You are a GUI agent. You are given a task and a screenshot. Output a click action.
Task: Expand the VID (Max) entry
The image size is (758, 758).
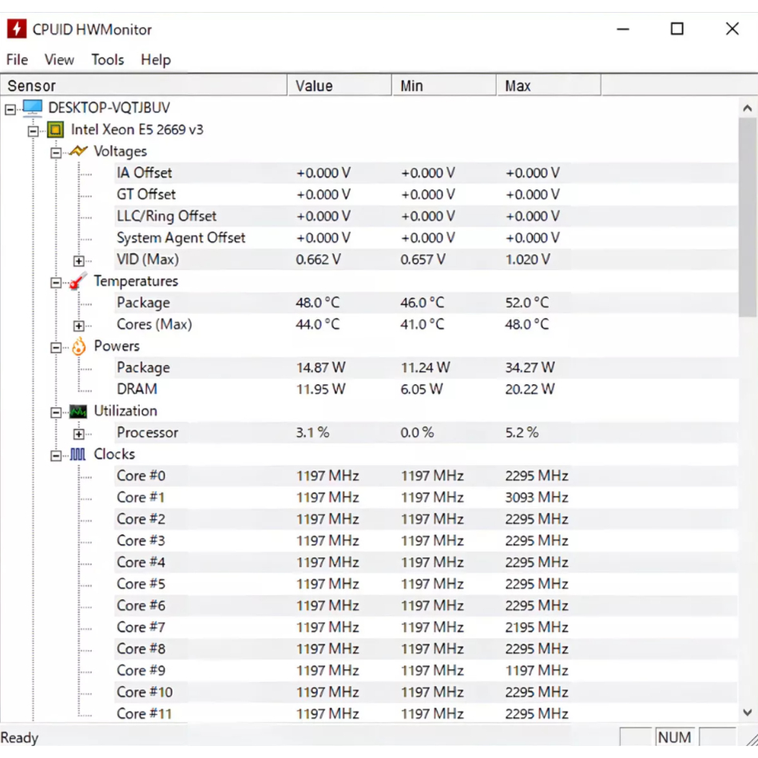click(79, 261)
